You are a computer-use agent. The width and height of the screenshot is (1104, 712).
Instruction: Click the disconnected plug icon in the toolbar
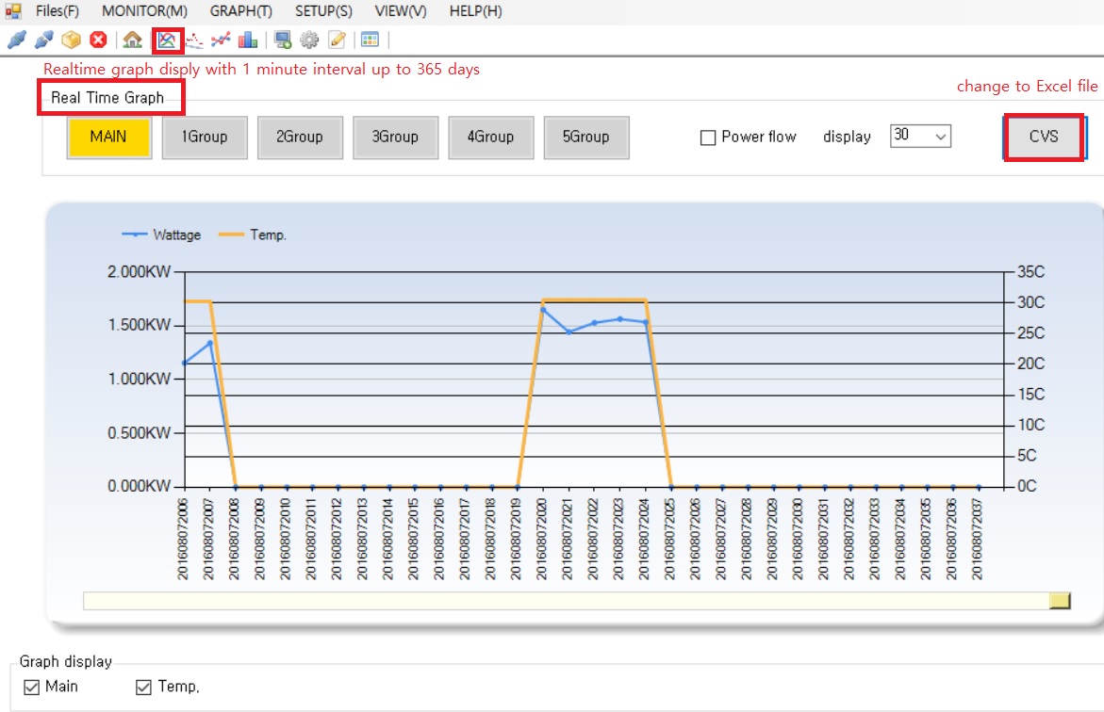click(x=43, y=40)
